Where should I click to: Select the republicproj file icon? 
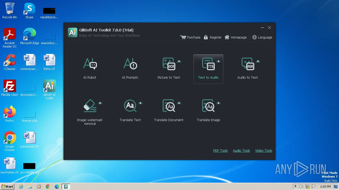49,13
